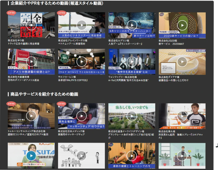Click the おすすめ badge on massage chair video
The image size is (218, 170).
coord(62,104)
